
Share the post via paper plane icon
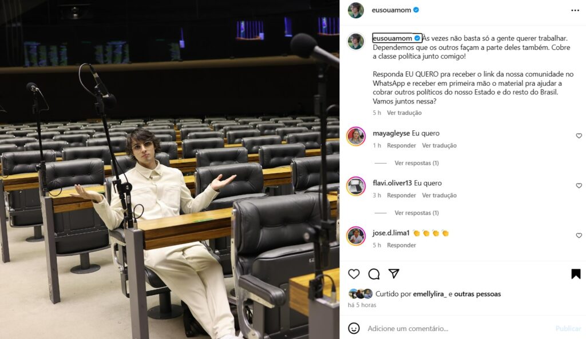(x=394, y=274)
